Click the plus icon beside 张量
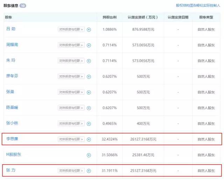The image size is (224, 180). click(89, 92)
